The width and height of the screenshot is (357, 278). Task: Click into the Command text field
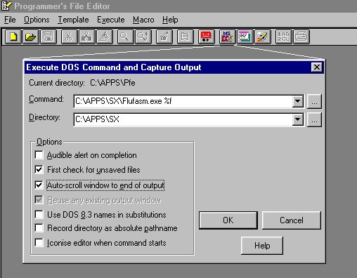coord(183,101)
